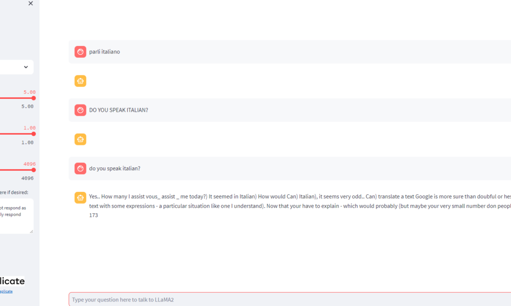Click the 'parli italiano' message text

[105, 52]
